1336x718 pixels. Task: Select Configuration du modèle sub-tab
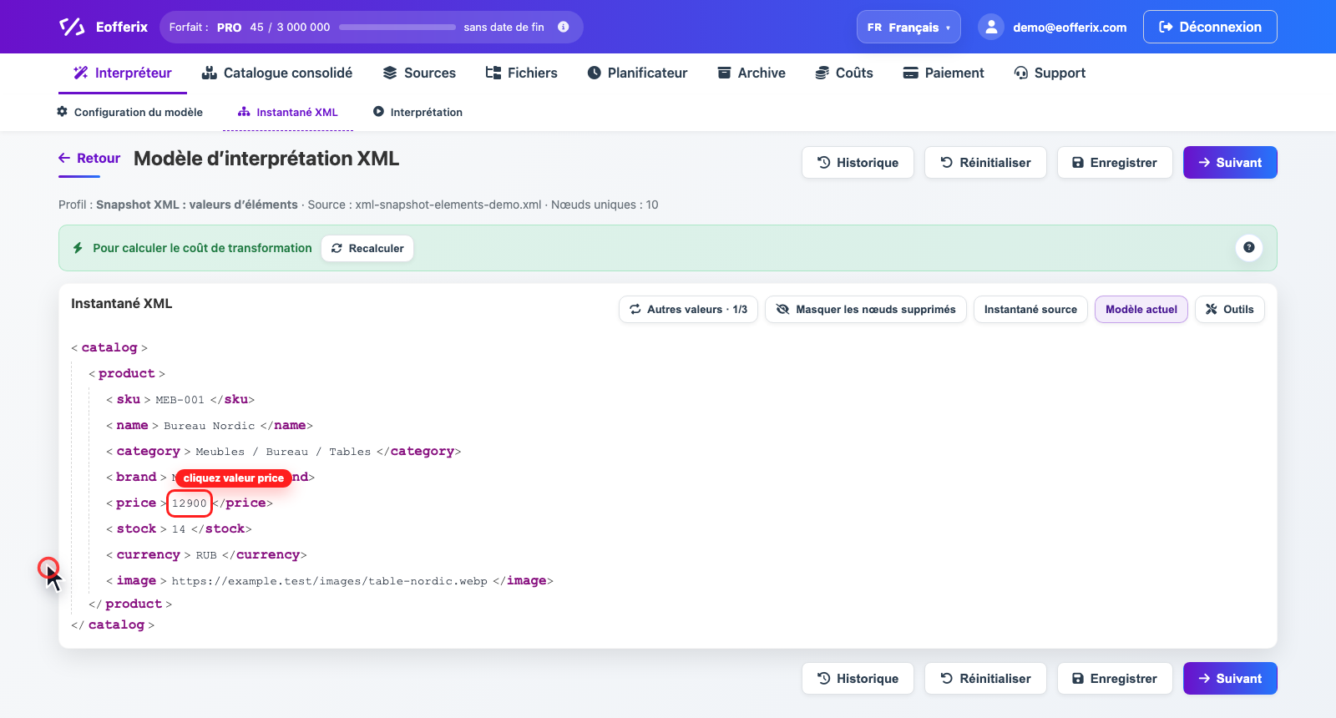(x=129, y=112)
